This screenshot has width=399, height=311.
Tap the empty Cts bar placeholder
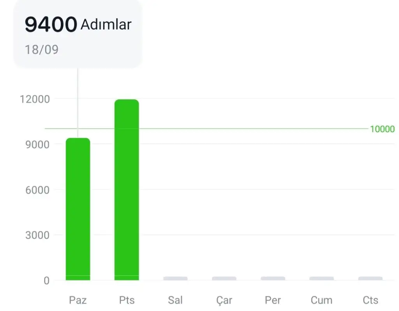coord(370,278)
